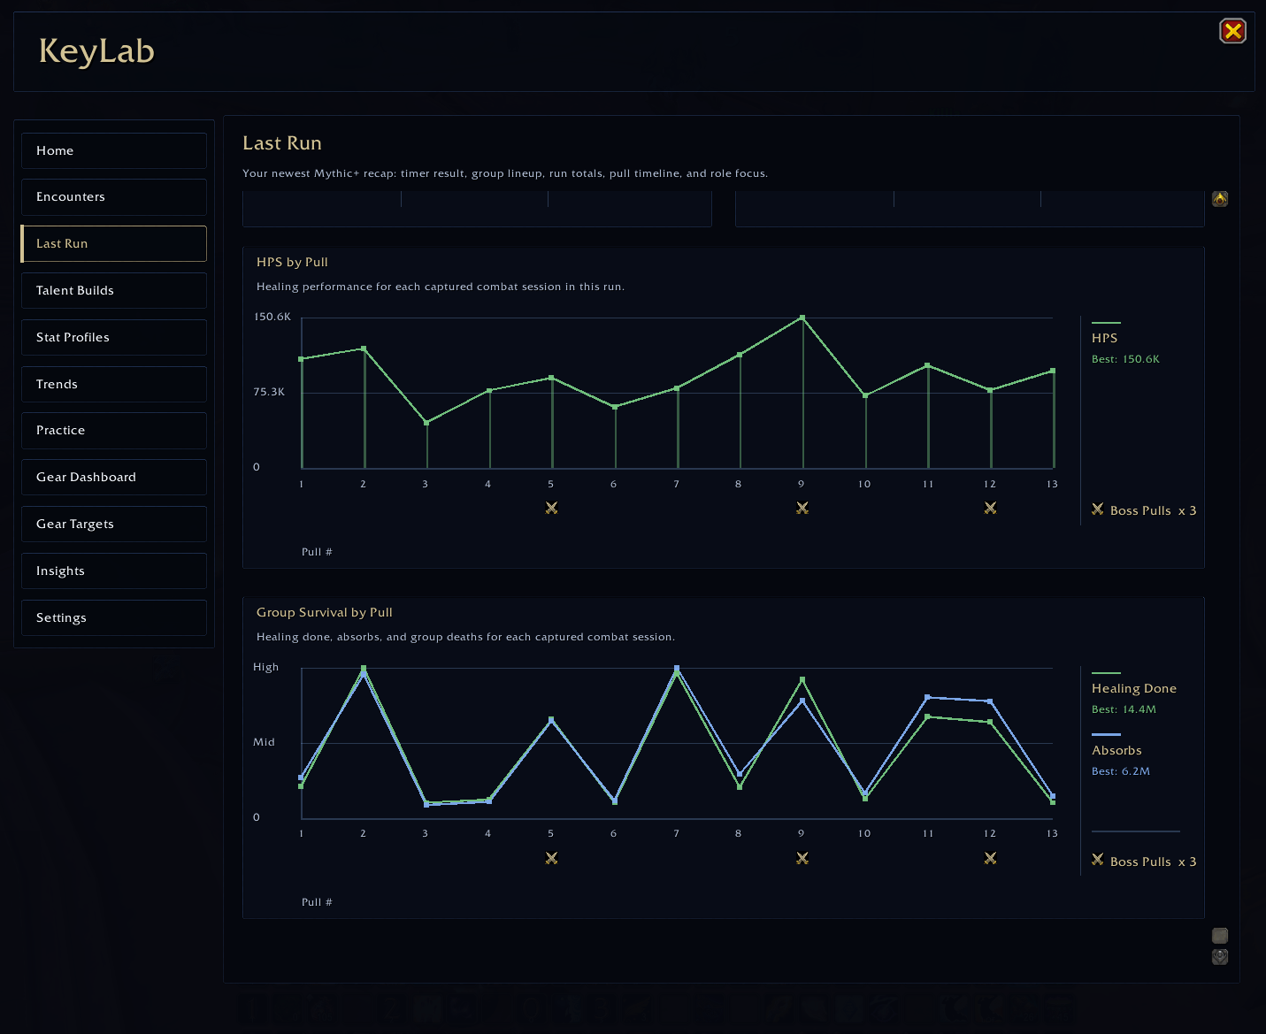Viewport: 1266px width, 1034px height.
Task: Click x-axis label 13 in the HPS chart
Action: pos(1052,484)
